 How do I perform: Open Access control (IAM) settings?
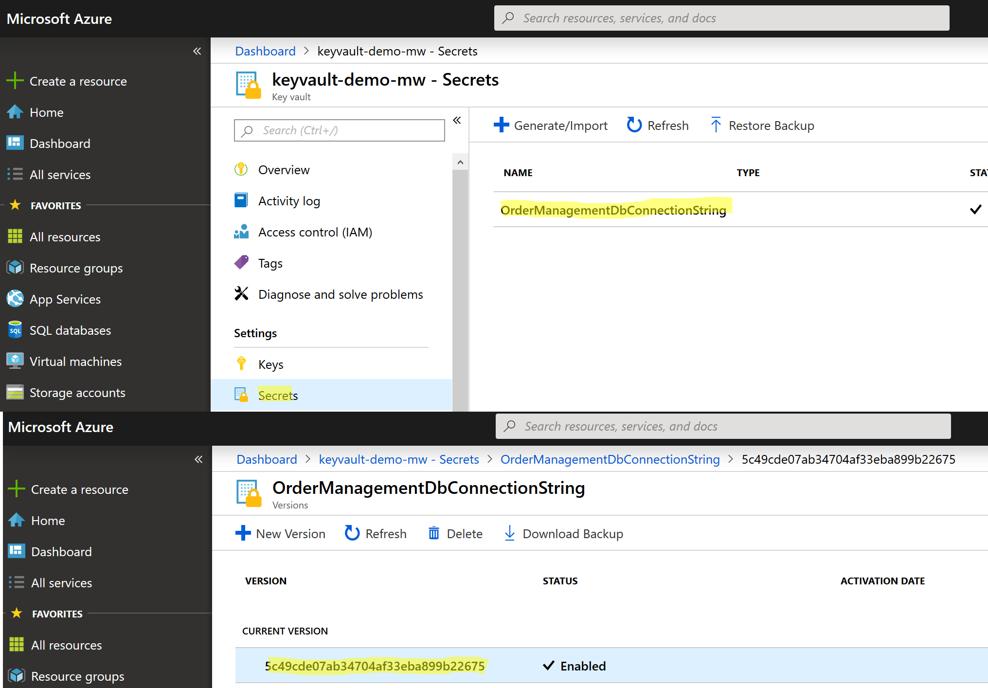(x=315, y=232)
